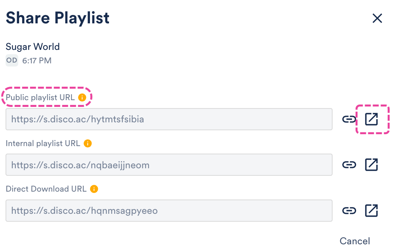Image resolution: width=394 pixels, height=251 pixels.
Task: Click info icon beside Direct Download URL
Action: click(94, 189)
